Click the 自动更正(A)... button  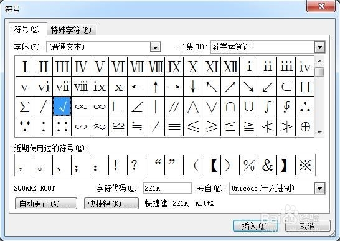pyautogui.click(x=46, y=204)
